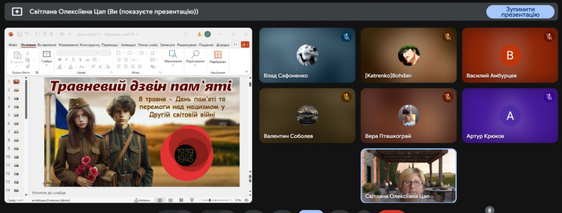This screenshot has height=213, width=562.
Task: Click the yellow warning triangle icon
Action: coord(199,34)
